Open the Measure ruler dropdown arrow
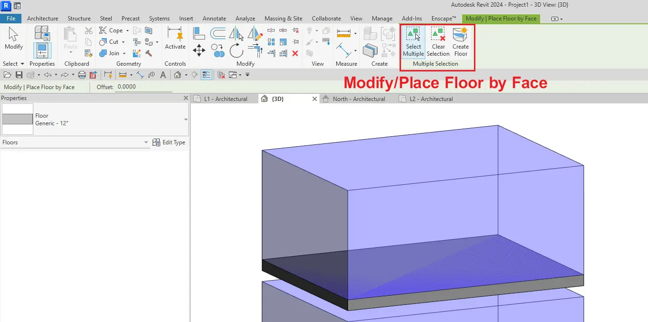This screenshot has width=648, height=322. pyautogui.click(x=355, y=33)
